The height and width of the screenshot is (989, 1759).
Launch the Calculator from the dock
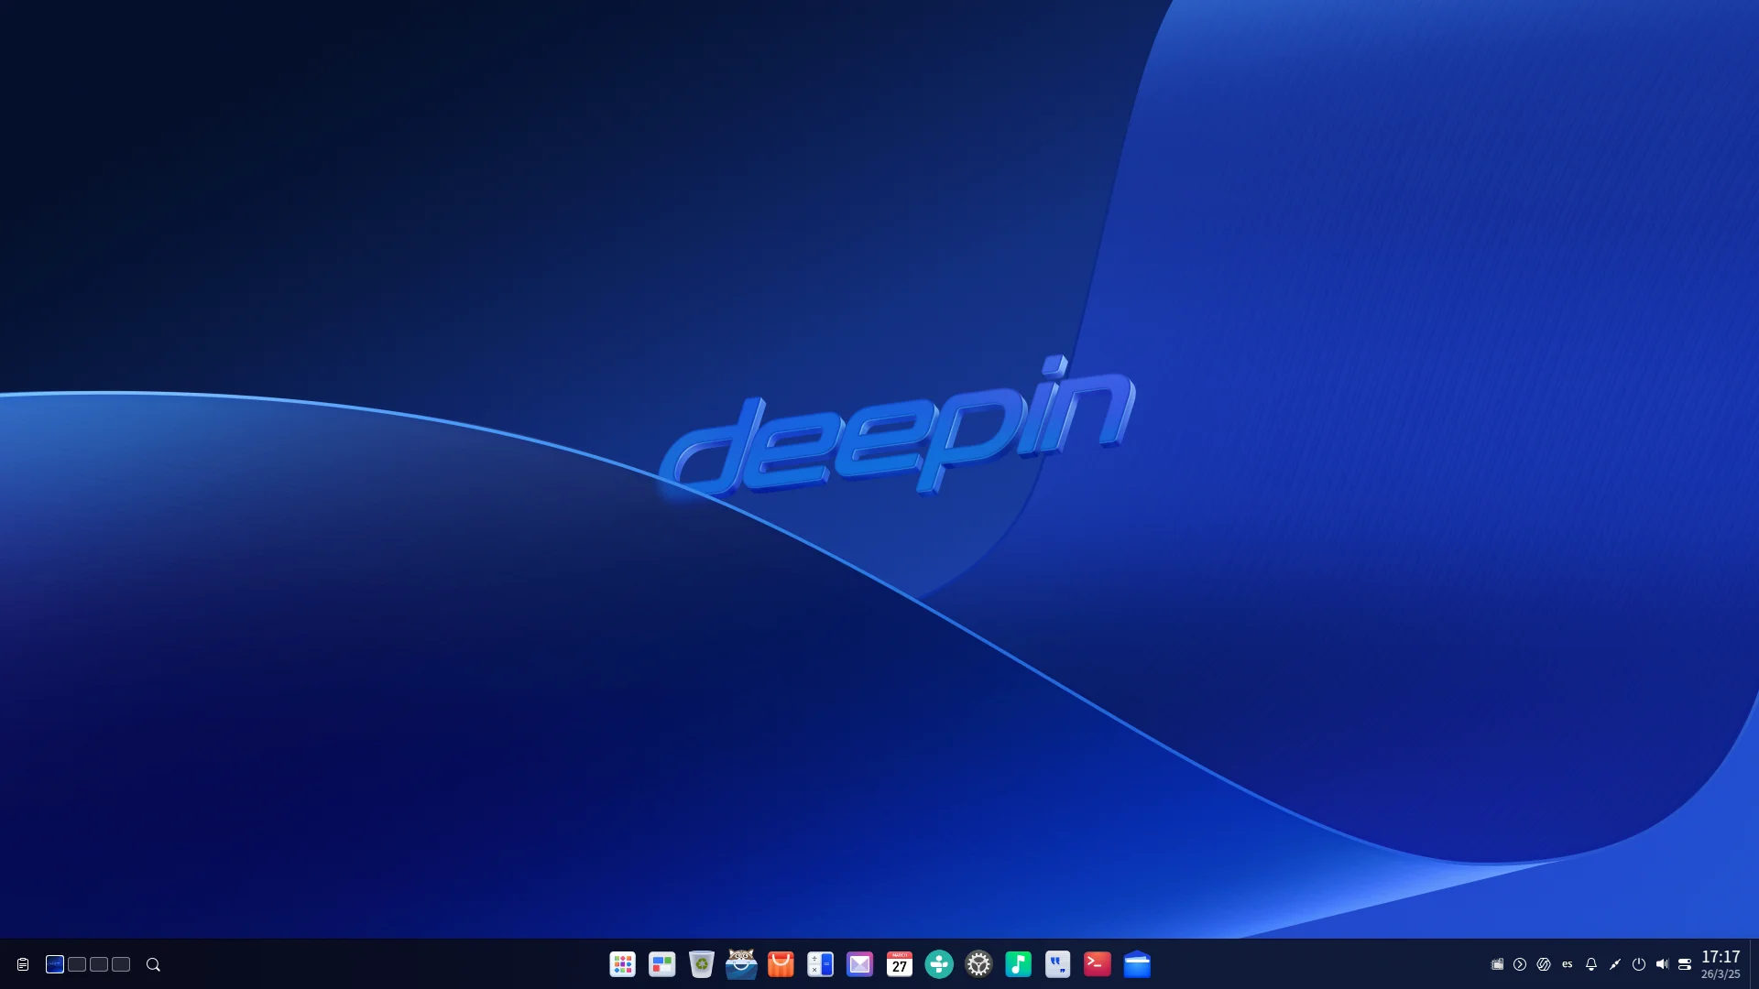coord(820,964)
